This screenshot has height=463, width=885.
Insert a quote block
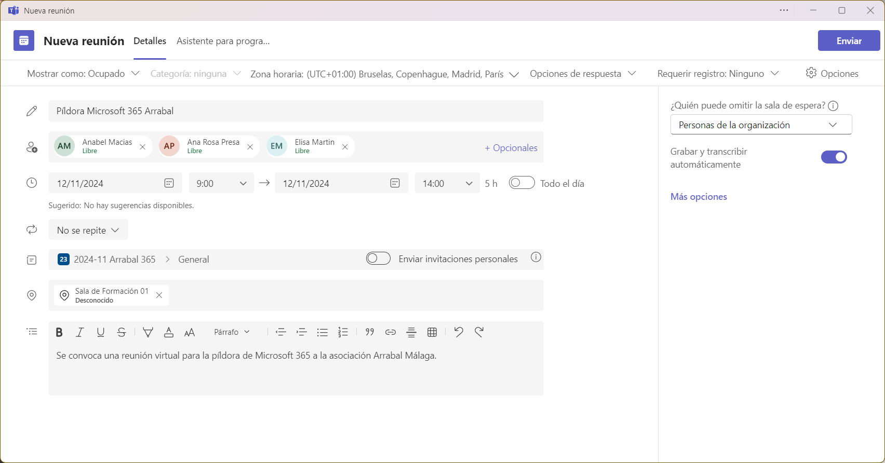coord(370,332)
